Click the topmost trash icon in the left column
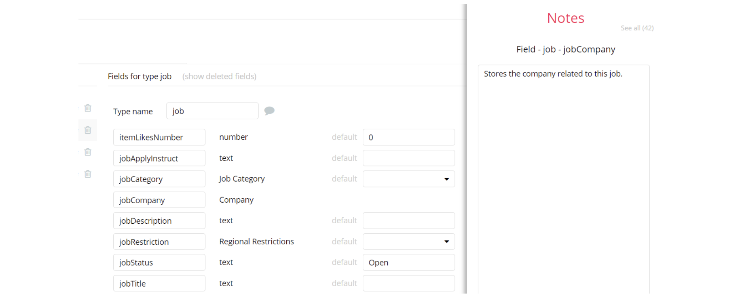Viewport: 740px width, 298px height. pos(88,108)
